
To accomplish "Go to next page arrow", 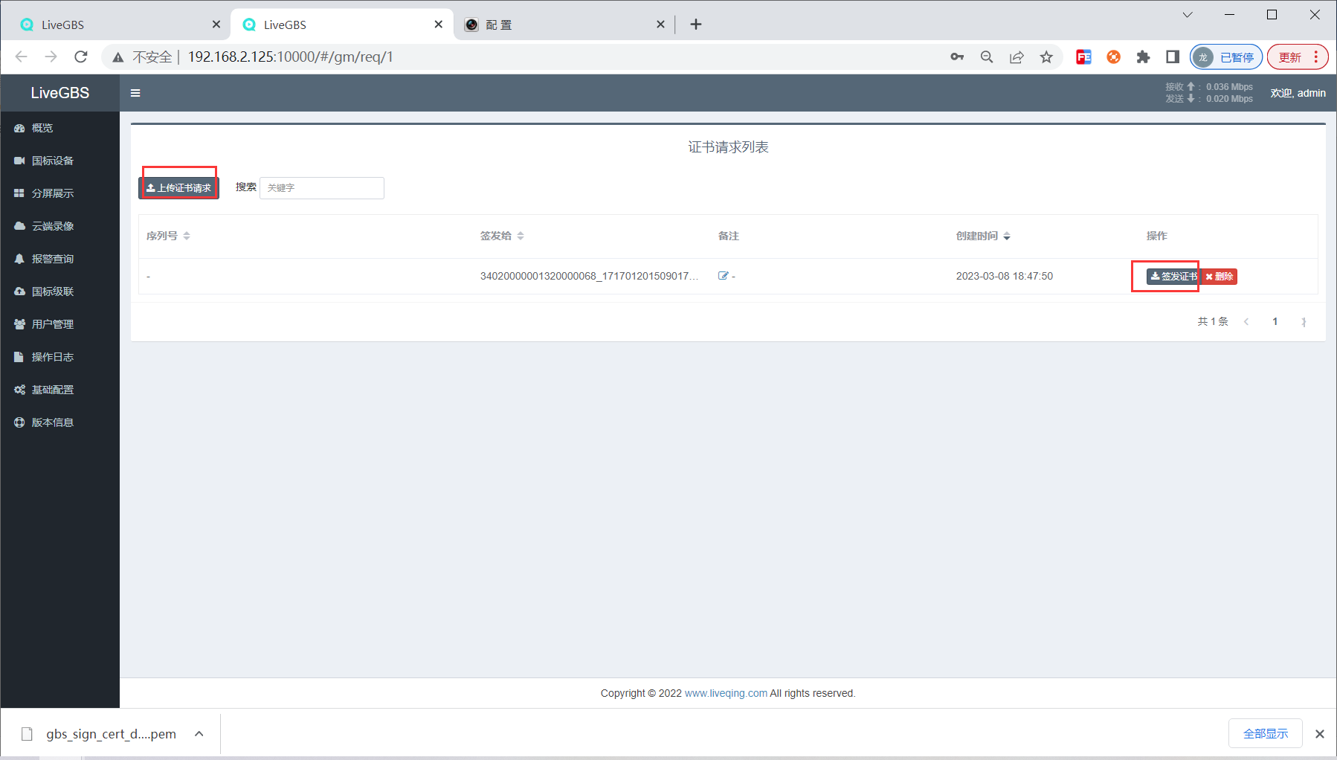I will click(1304, 322).
